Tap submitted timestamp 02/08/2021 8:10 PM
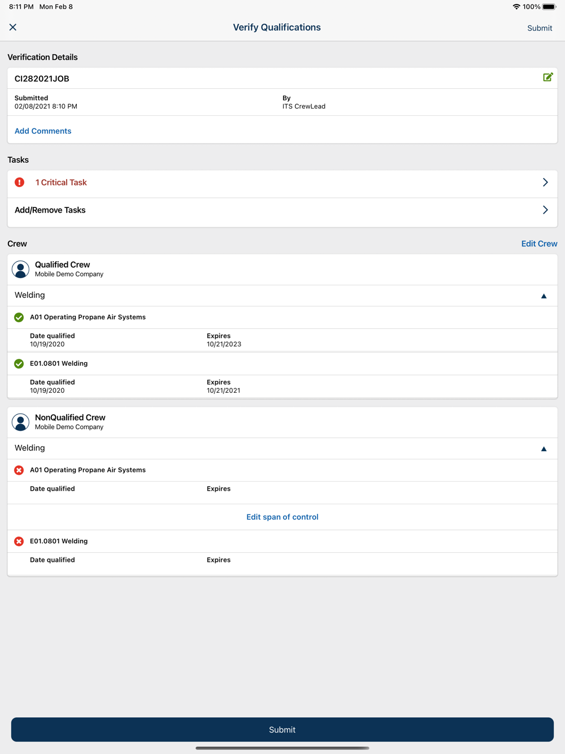This screenshot has height=754, width=565. point(46,106)
